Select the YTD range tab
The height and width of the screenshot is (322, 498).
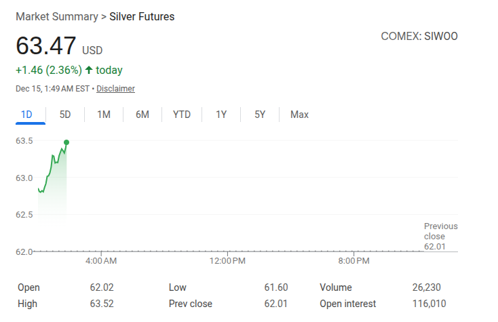[x=182, y=115]
